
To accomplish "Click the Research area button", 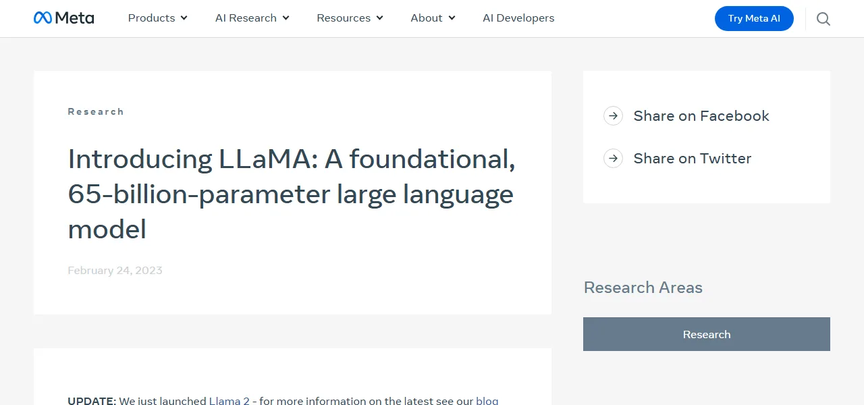I will click(707, 334).
